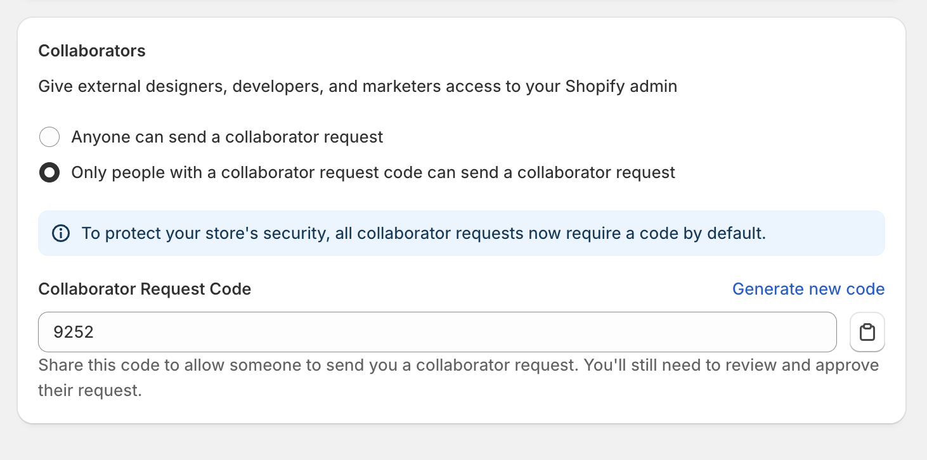Click the code value 9252 in the field
Viewport: 927px width, 460px height.
74,332
